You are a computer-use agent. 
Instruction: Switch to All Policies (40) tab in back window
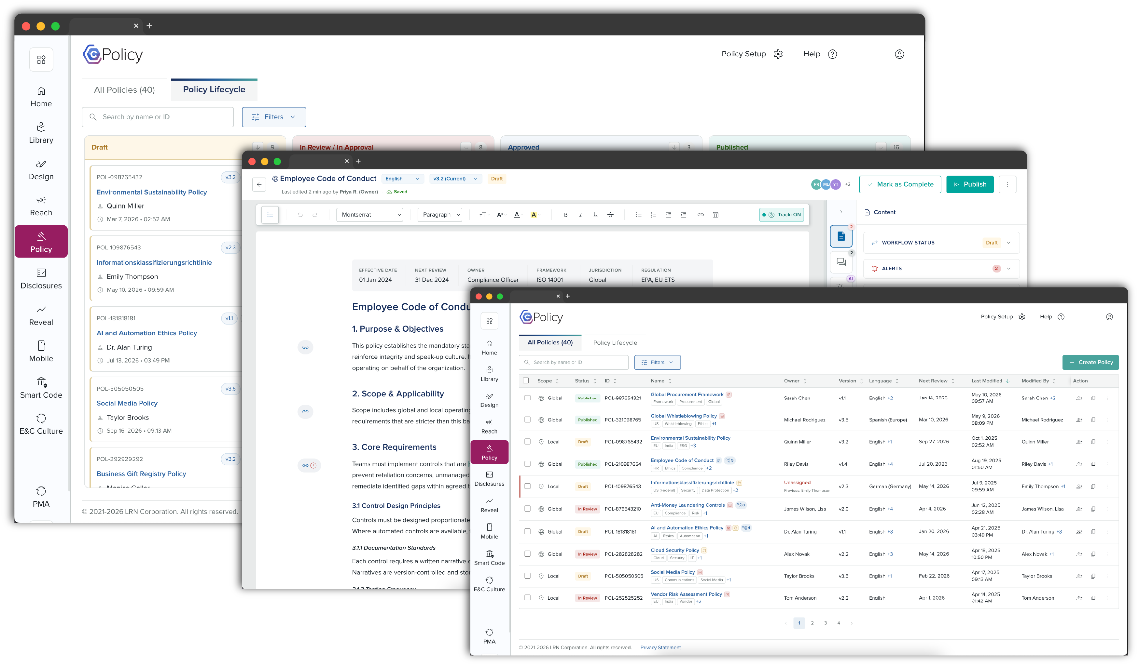pyautogui.click(x=124, y=90)
